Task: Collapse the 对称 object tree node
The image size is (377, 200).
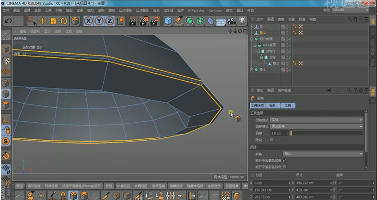Action: click(261, 57)
